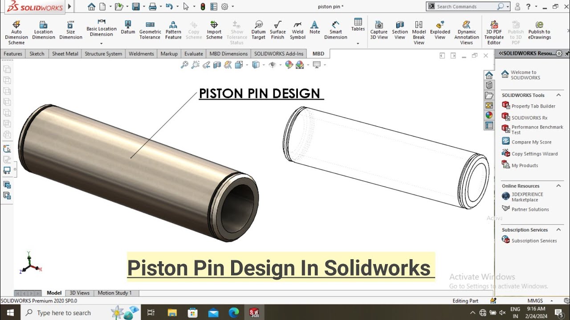Open the Sheet Metal tab

tap(65, 54)
